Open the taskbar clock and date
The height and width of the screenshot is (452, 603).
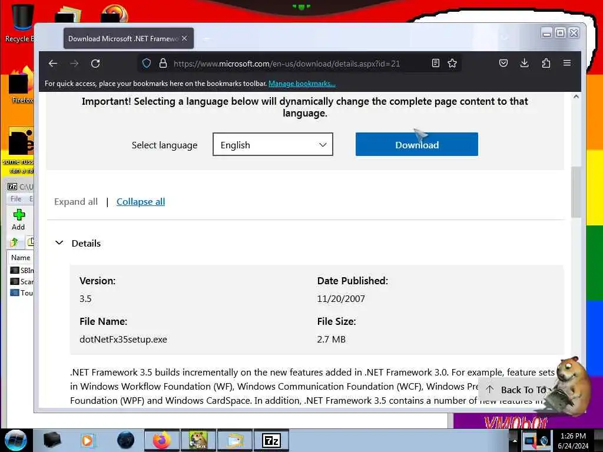pyautogui.click(x=573, y=441)
